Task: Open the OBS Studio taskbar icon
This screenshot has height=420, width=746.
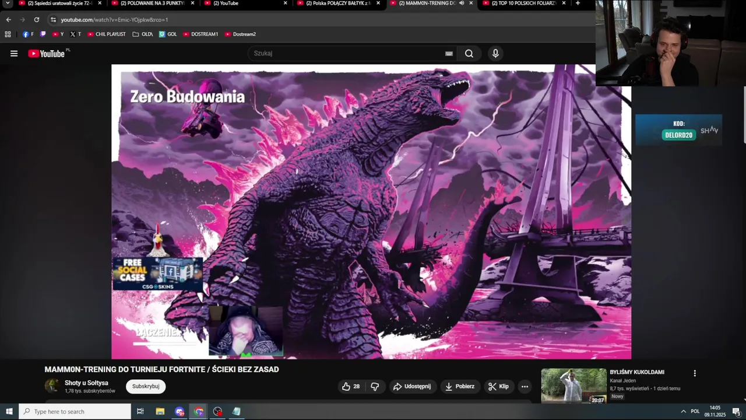Action: tap(218, 411)
